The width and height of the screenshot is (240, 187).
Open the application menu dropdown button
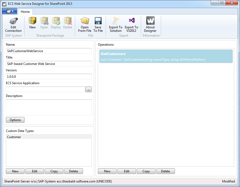pyautogui.click(x=10, y=11)
